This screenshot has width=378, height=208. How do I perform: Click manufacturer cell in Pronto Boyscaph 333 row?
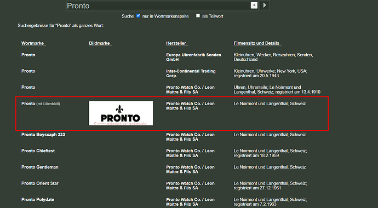pos(190,137)
